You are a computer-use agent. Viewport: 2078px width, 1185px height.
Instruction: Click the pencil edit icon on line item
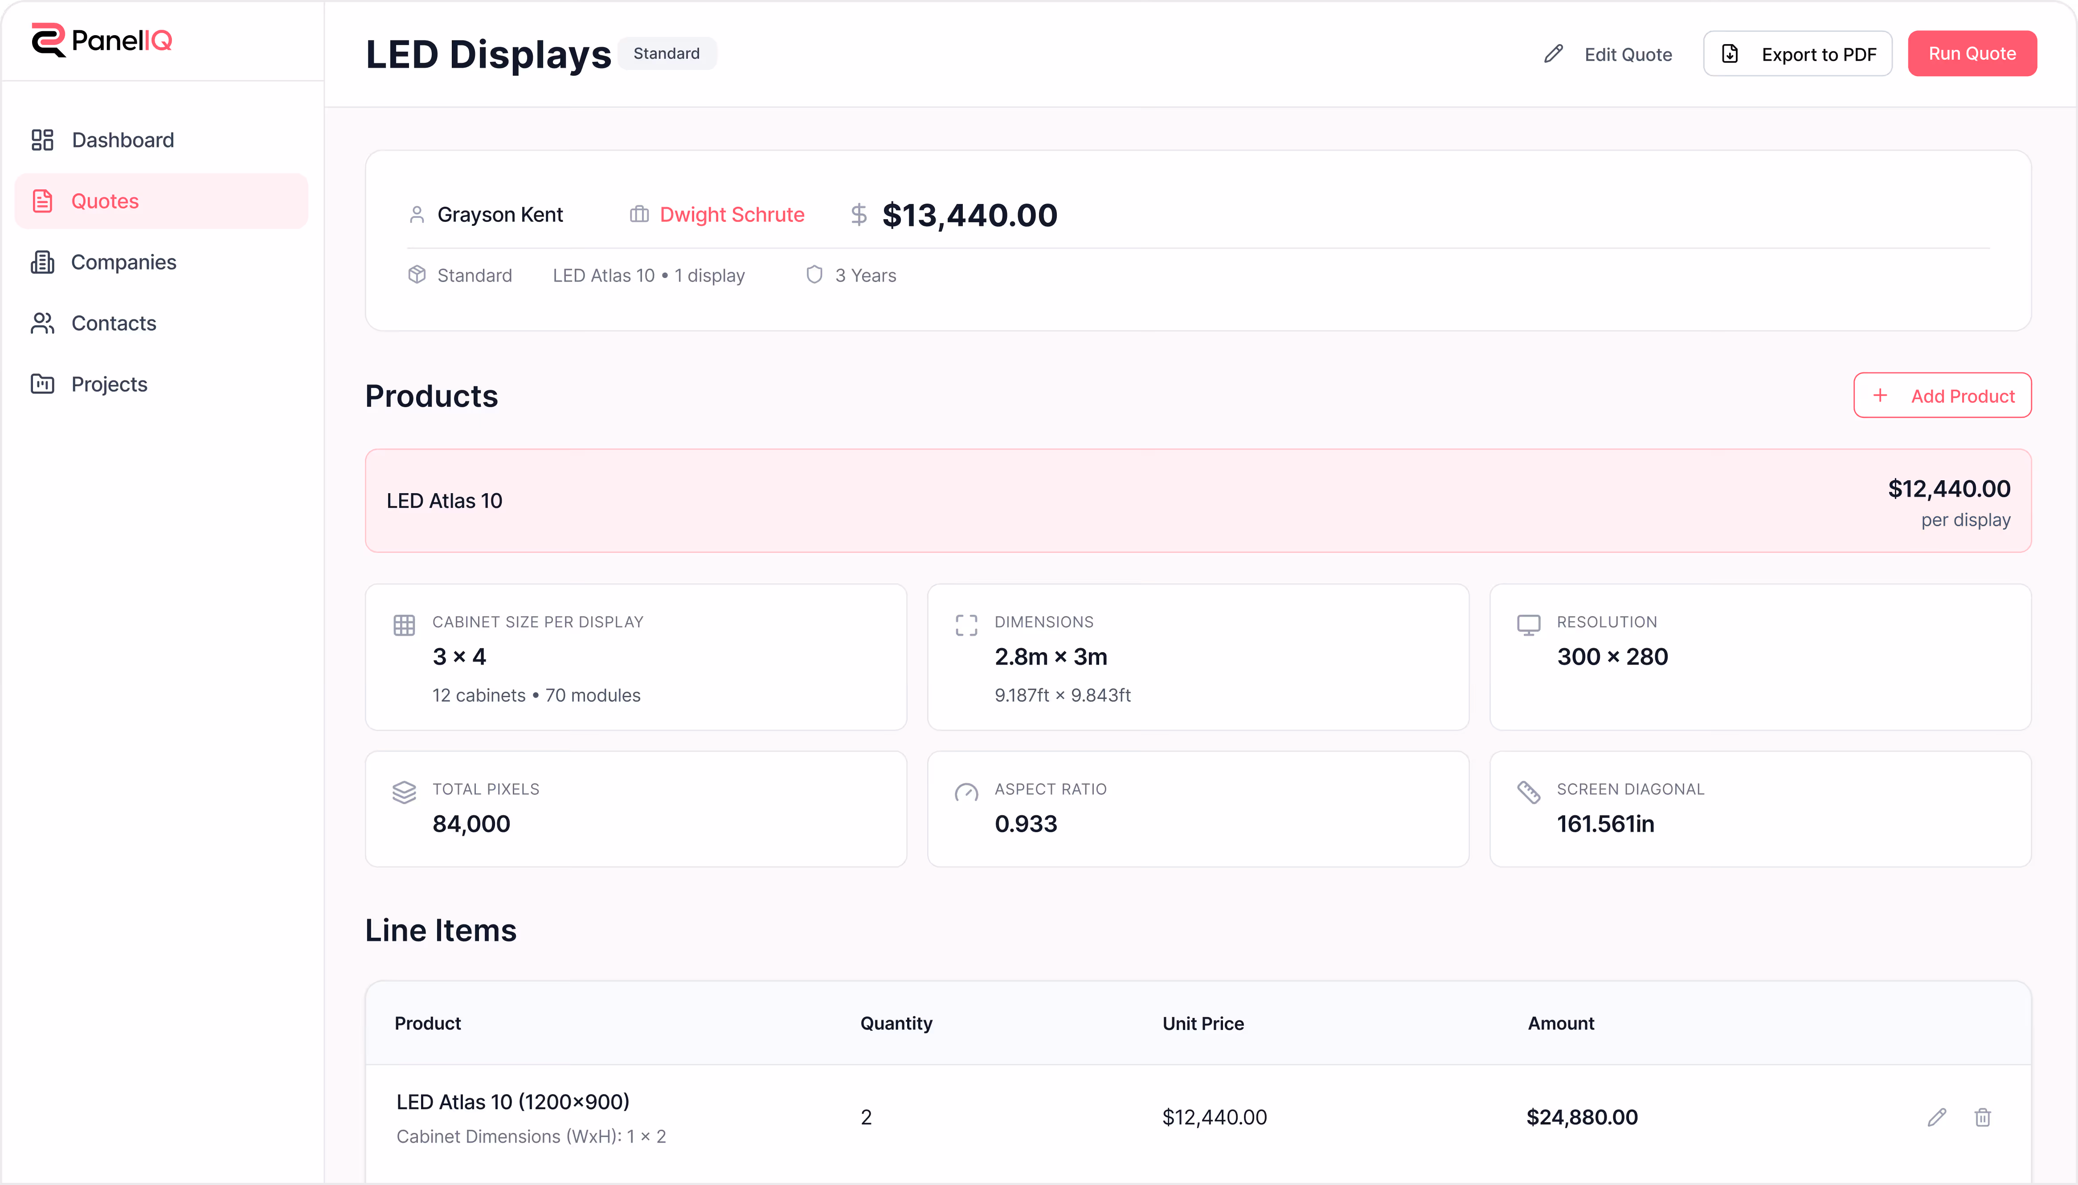1936,1117
